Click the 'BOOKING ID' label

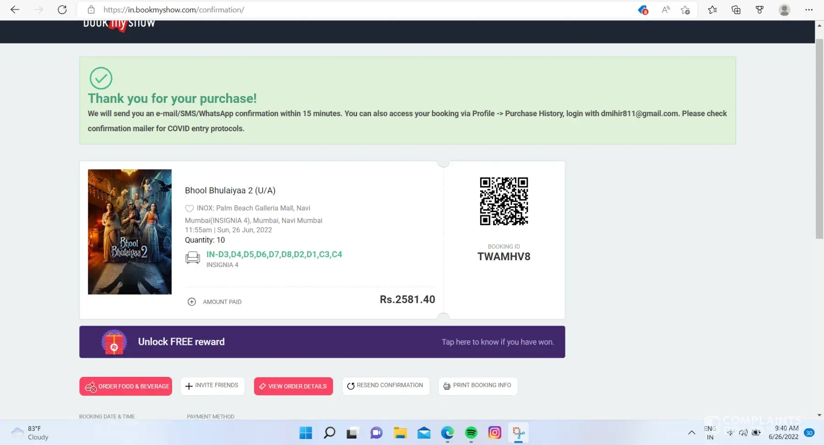click(x=504, y=247)
